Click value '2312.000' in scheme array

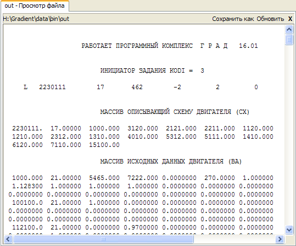[x=66, y=136]
